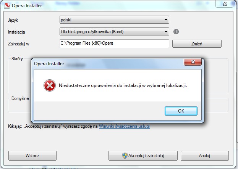This screenshot has height=169, width=238.
Task: Click the arrow on the Dla bieżącego użytkownika combo
Action: [x=166, y=32]
